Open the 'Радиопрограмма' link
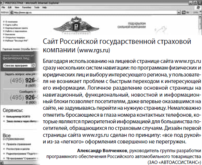The image size is (202, 165). tap(23, 154)
